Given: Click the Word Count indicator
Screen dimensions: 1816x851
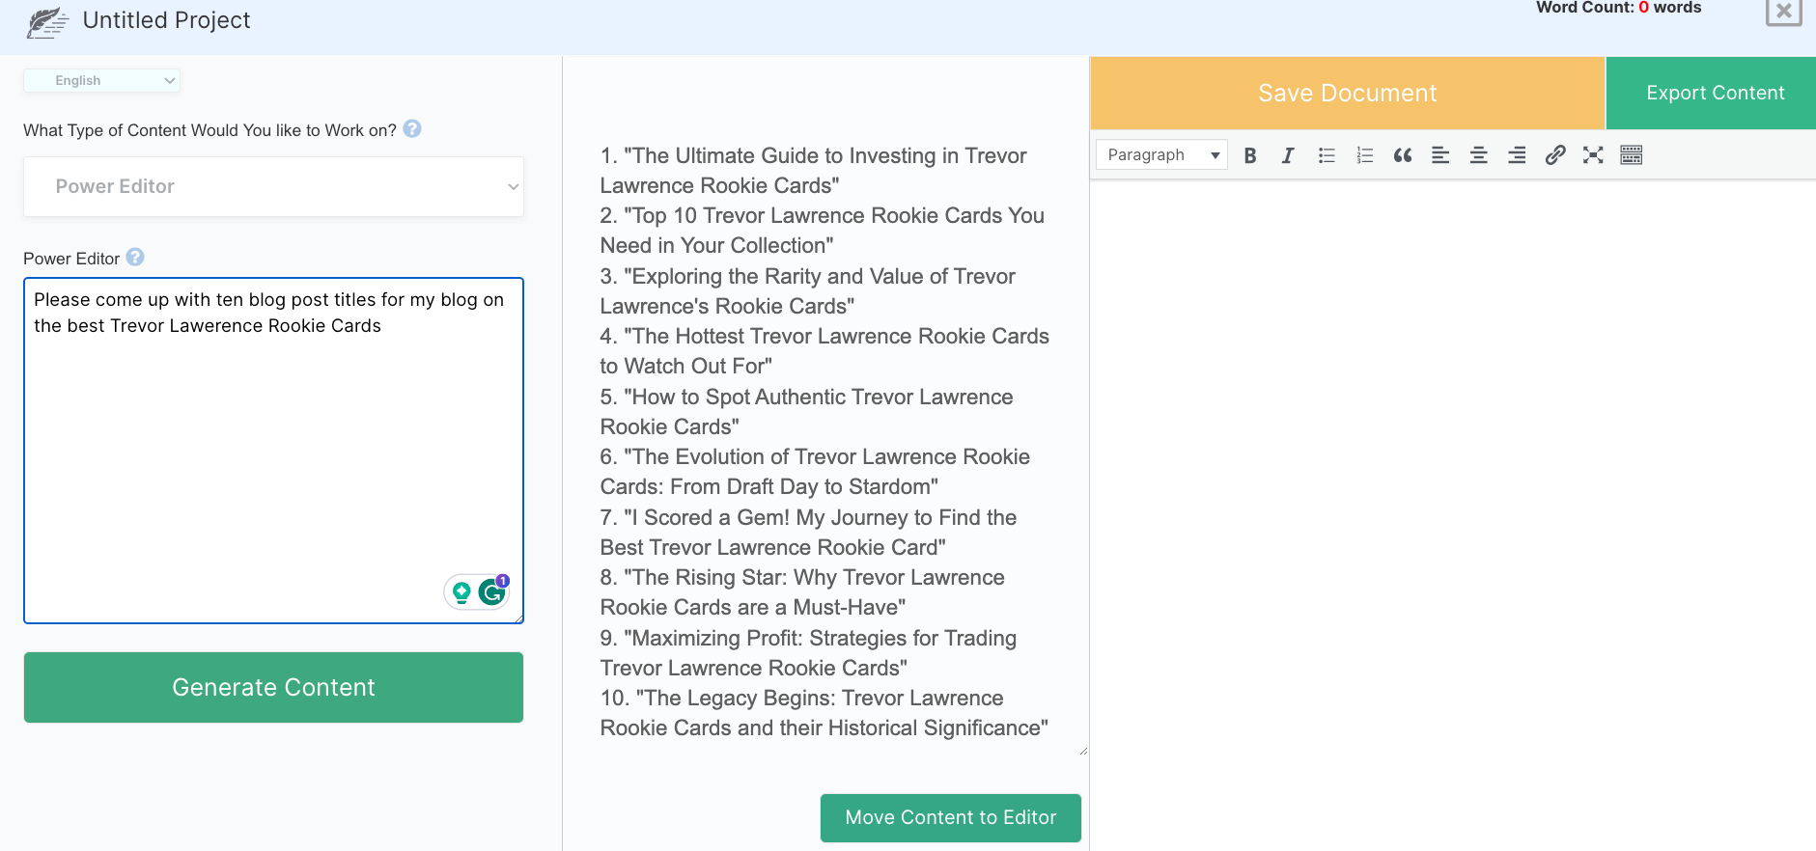Looking at the screenshot, I should pyautogui.click(x=1618, y=8).
